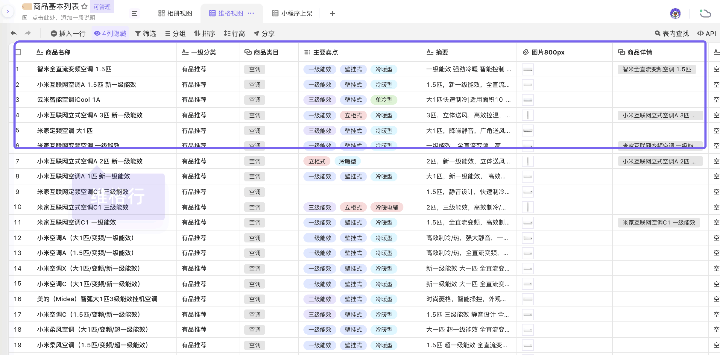Image resolution: width=720 pixels, height=355 pixels.
Task: Expand the left sidebar with the chevron
Action: pos(8,12)
